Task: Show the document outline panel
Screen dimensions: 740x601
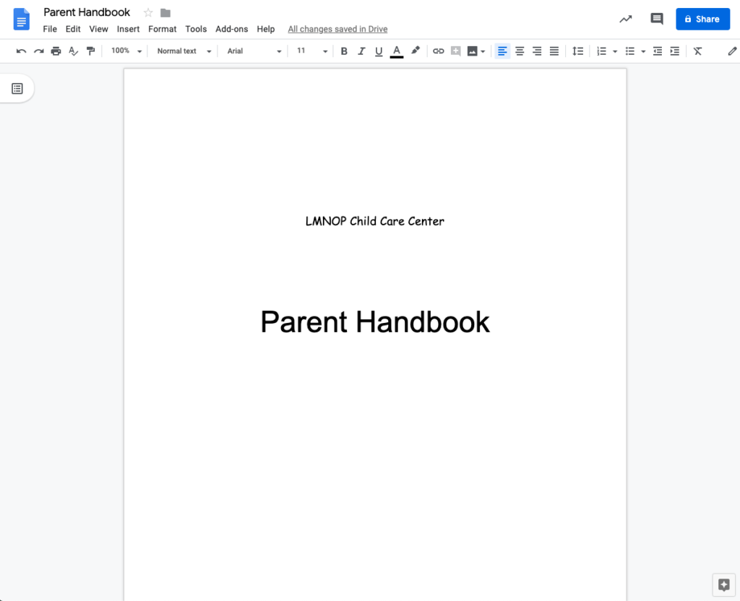Action: pyautogui.click(x=17, y=89)
